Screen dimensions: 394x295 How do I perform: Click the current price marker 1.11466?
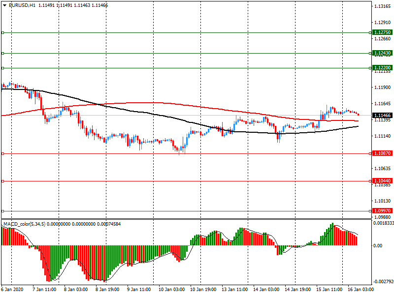click(382, 115)
